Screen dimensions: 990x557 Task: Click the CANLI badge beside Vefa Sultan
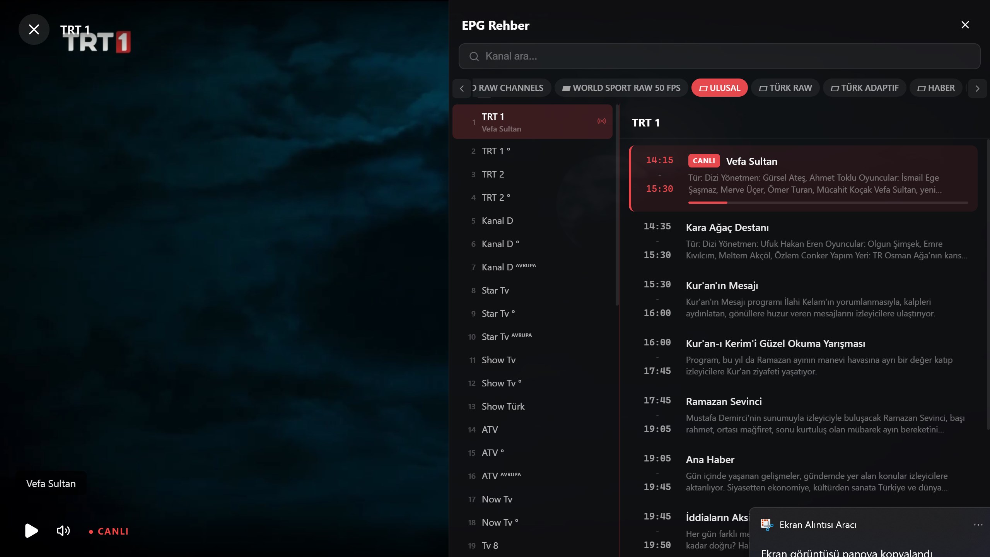[x=704, y=161]
